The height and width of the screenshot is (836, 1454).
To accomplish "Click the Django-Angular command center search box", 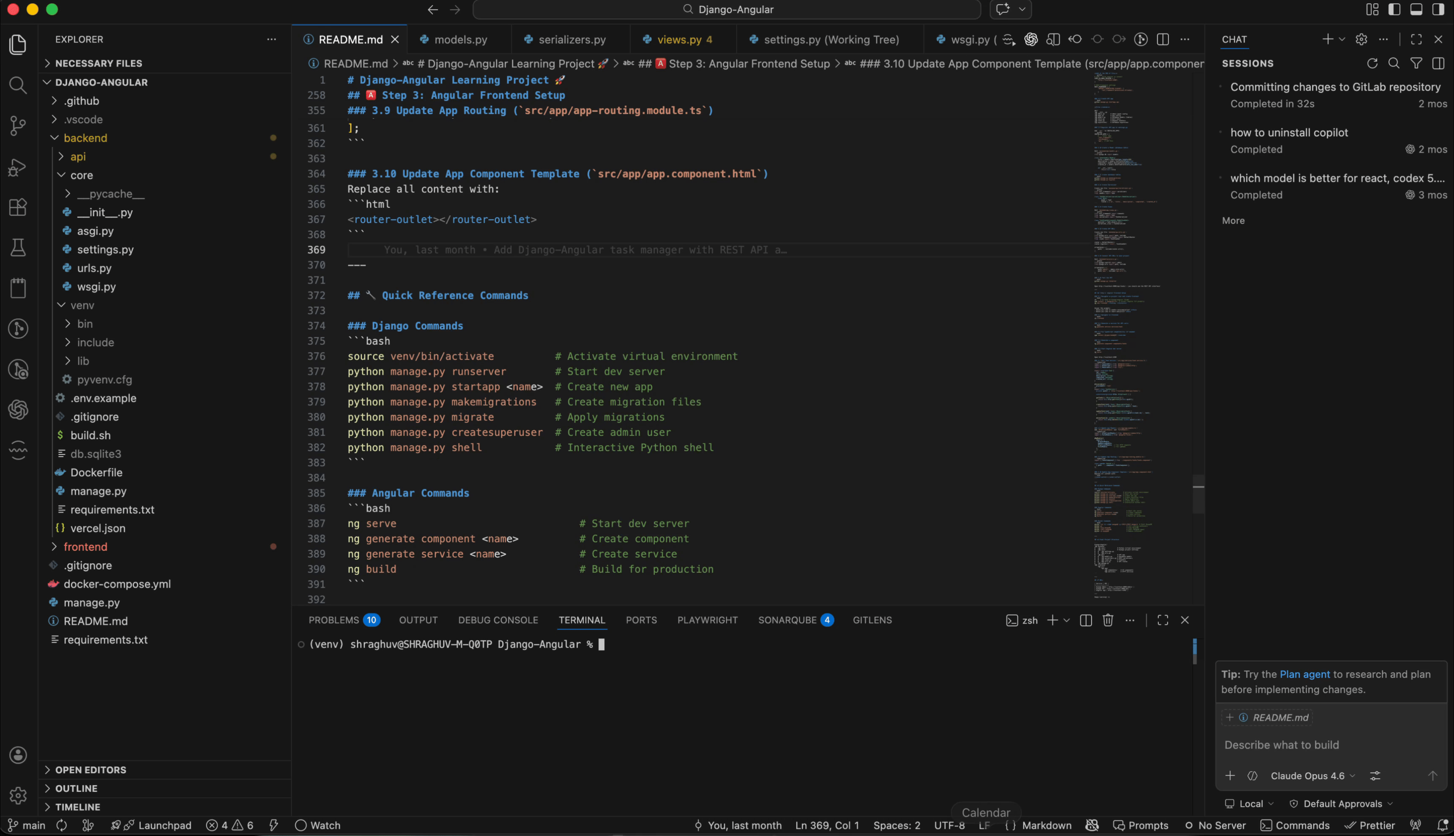I will pos(727,9).
